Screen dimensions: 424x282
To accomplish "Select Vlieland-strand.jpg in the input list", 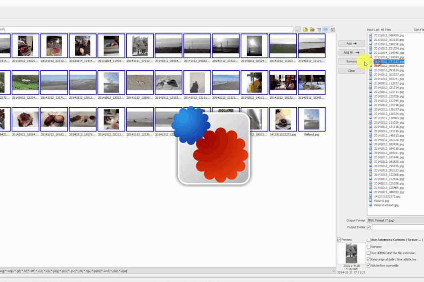I will [386, 205].
